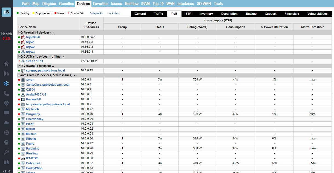
Task: Select the shield security icon in the sidebar
Action: click(6, 103)
